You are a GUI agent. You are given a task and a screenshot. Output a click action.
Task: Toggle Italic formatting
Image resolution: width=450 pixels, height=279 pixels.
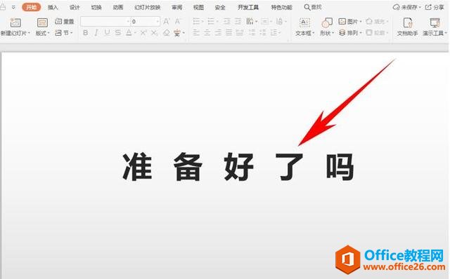pyautogui.click(x=96, y=33)
